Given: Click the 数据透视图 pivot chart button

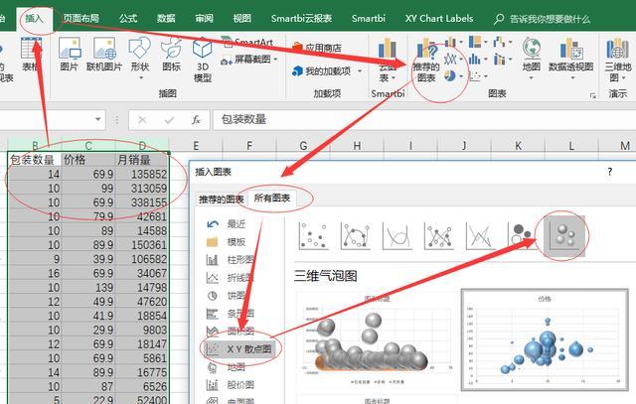Looking at the screenshot, I should point(571,58).
